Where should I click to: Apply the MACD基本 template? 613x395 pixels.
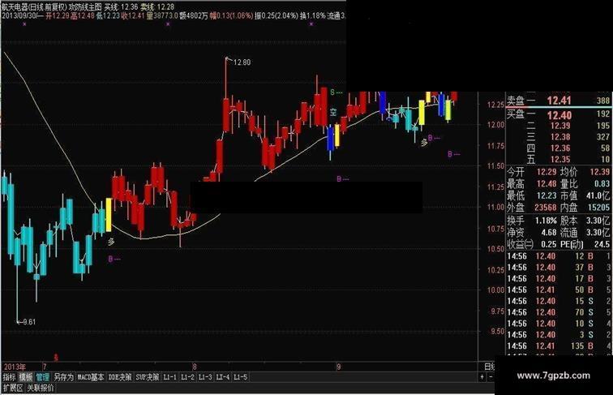pyautogui.click(x=91, y=377)
